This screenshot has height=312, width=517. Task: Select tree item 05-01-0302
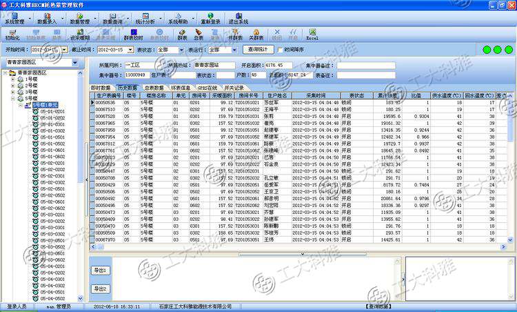[52, 130]
